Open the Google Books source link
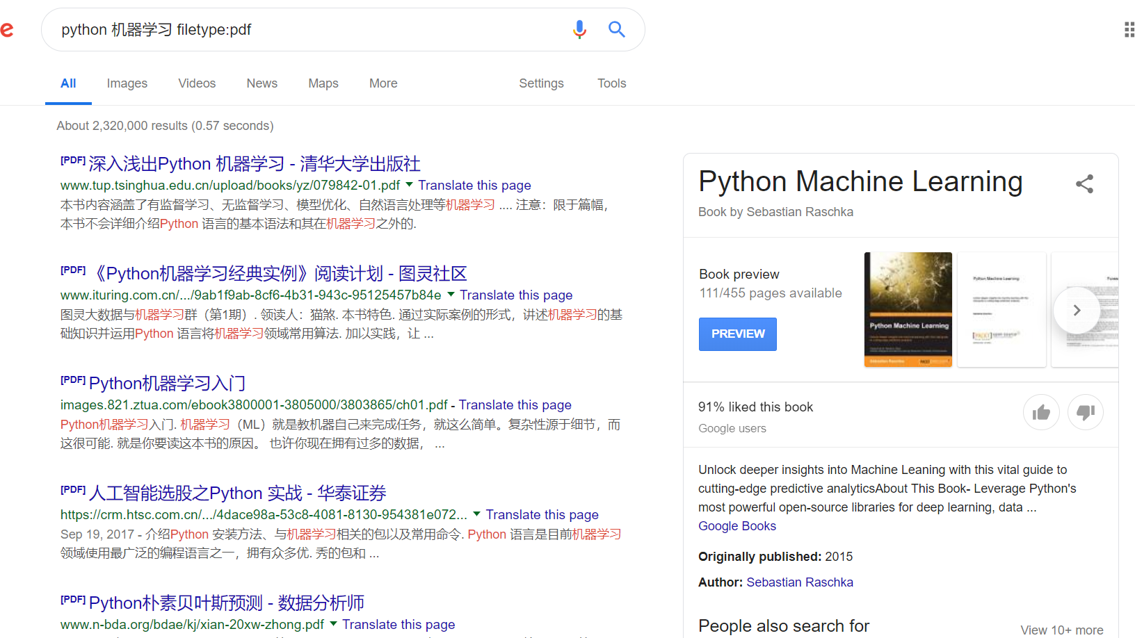Viewport: 1135px width, 638px height. coord(736,526)
